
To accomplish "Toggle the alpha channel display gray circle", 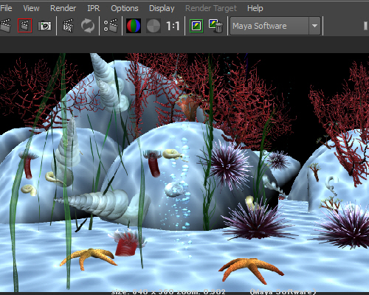I will [x=154, y=26].
